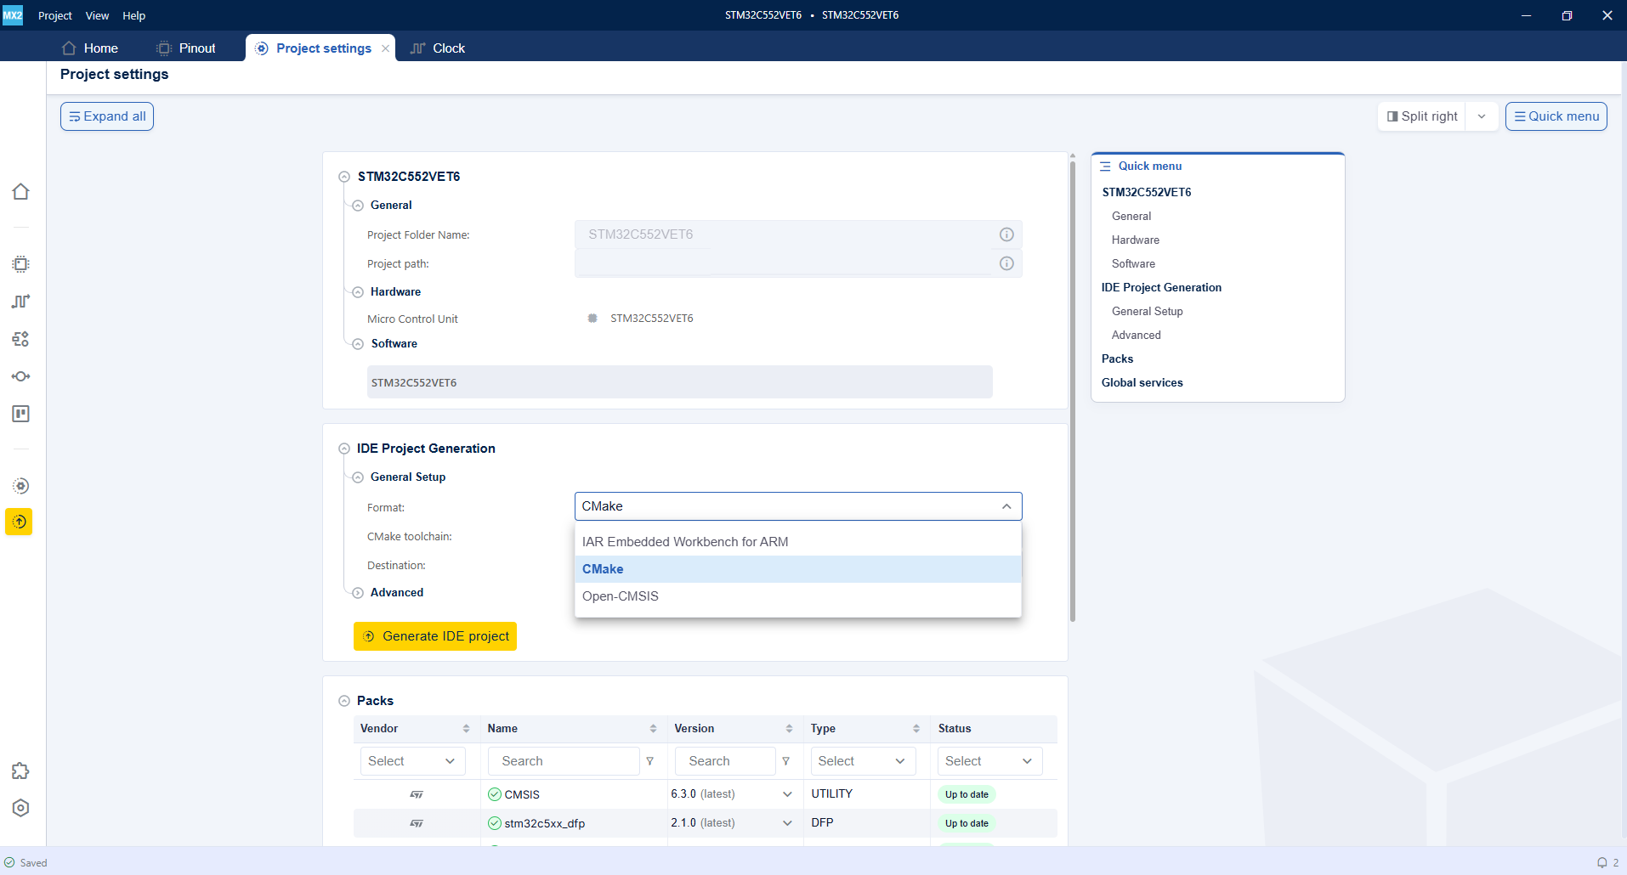This screenshot has width=1627, height=875.
Task: Switch to the Clock tab
Action: click(438, 48)
